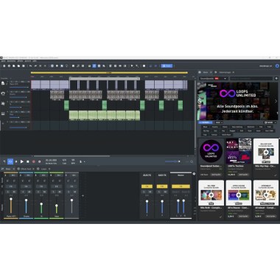
Task: Stop playback with the stop button
Action: 28,161
